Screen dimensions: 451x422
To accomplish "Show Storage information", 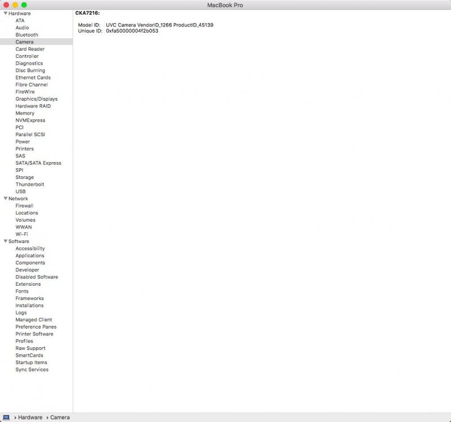I will [x=25, y=177].
